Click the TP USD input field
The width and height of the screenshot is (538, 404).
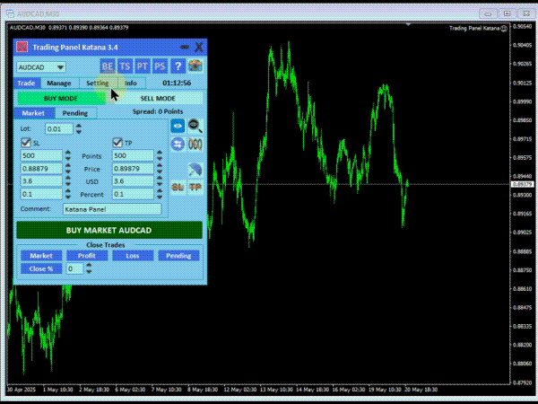(133, 181)
